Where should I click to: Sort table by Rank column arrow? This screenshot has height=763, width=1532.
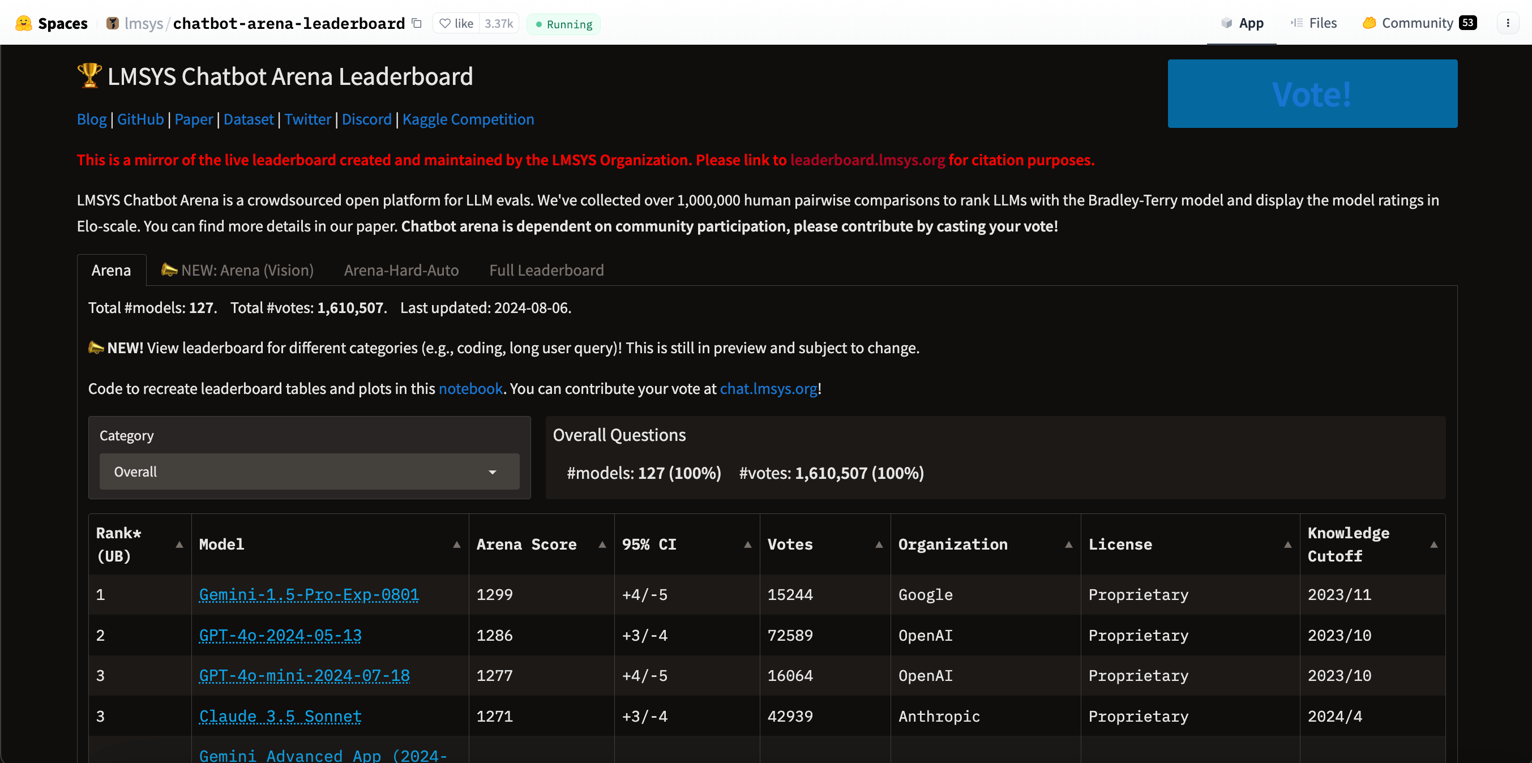[179, 544]
